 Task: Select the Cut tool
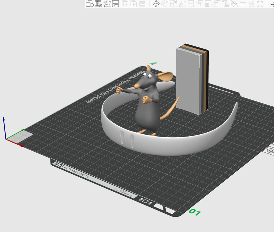click(x=191, y=4)
